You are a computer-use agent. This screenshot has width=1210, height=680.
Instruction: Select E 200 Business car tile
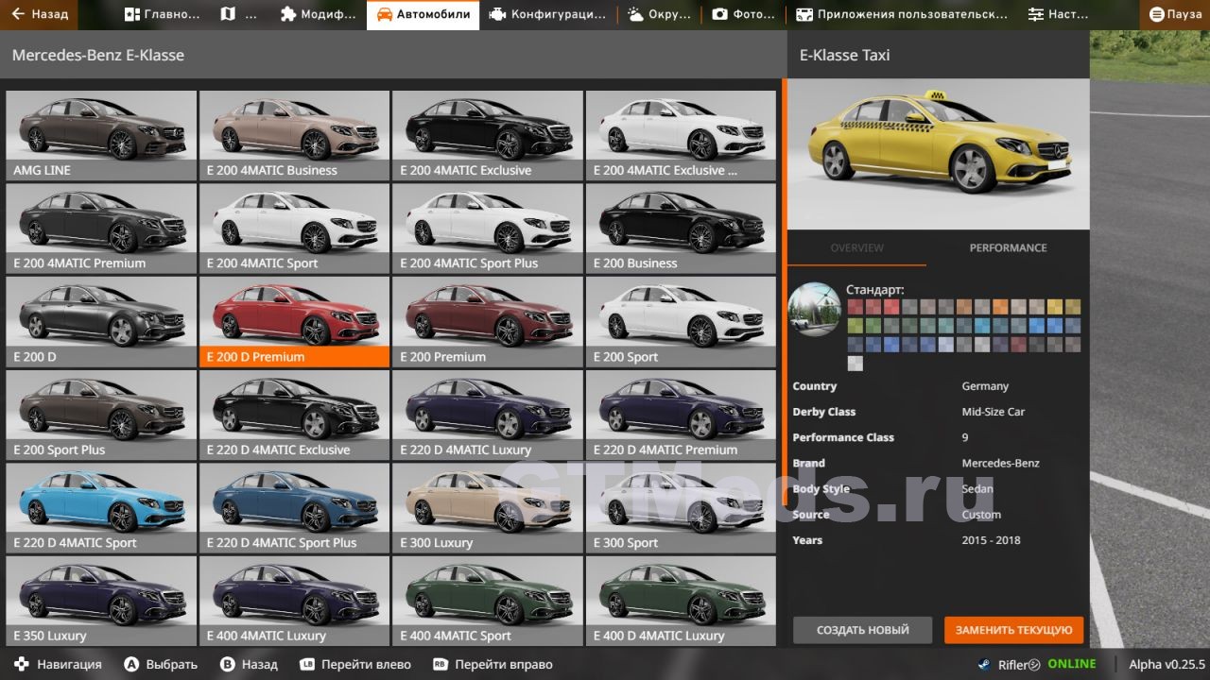click(x=681, y=228)
